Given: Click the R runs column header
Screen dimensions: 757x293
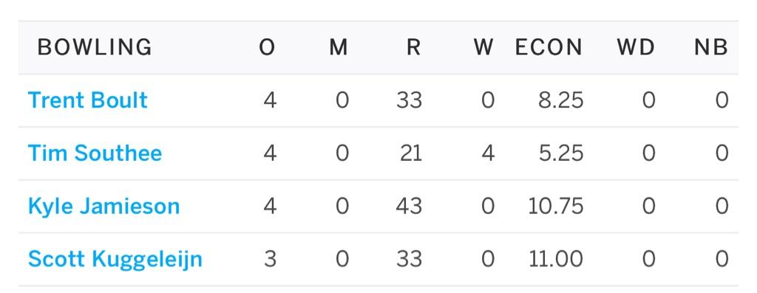Looking at the screenshot, I should 414,48.
